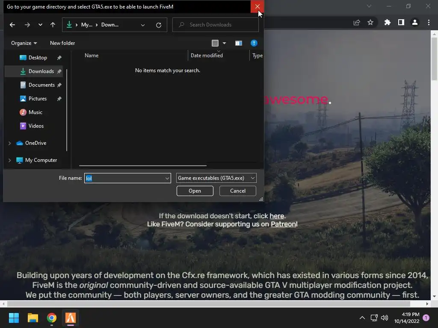The height and width of the screenshot is (328, 438).
Task: Open clock showing 4:19 PM
Action: tap(407, 318)
